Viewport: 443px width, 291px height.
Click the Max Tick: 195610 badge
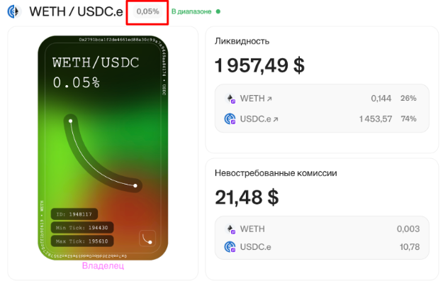point(82,241)
